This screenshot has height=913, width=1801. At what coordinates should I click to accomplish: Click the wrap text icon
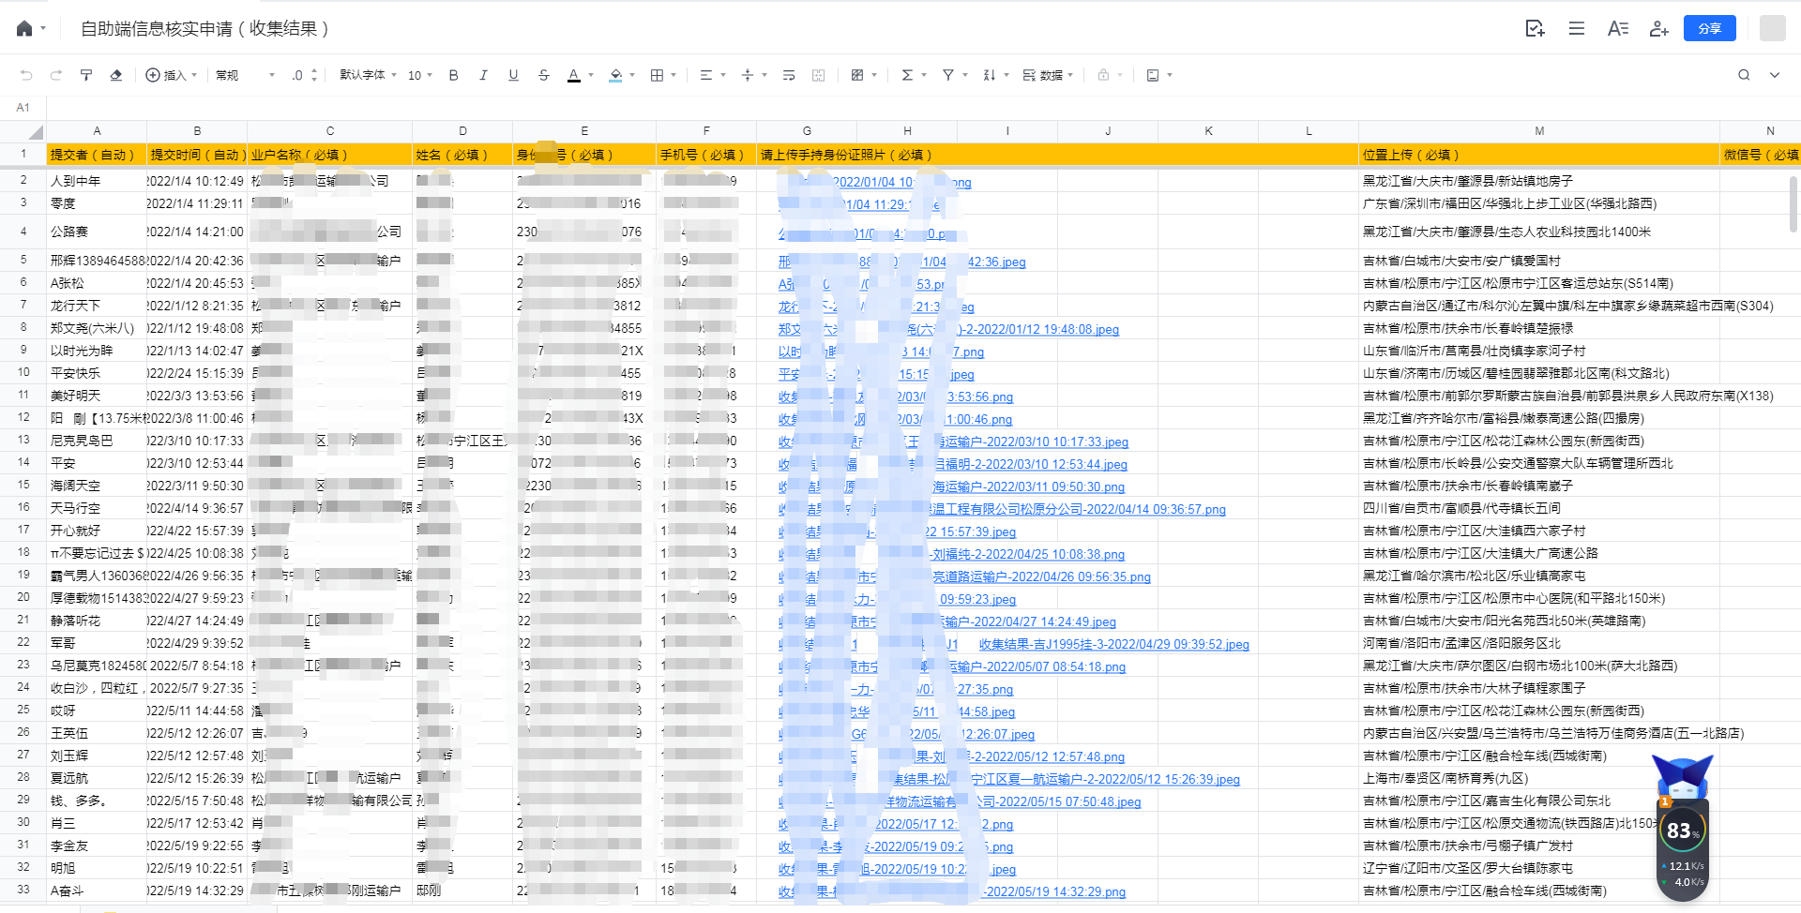789,75
